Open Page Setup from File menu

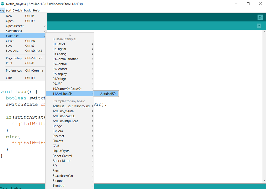pos(23,58)
